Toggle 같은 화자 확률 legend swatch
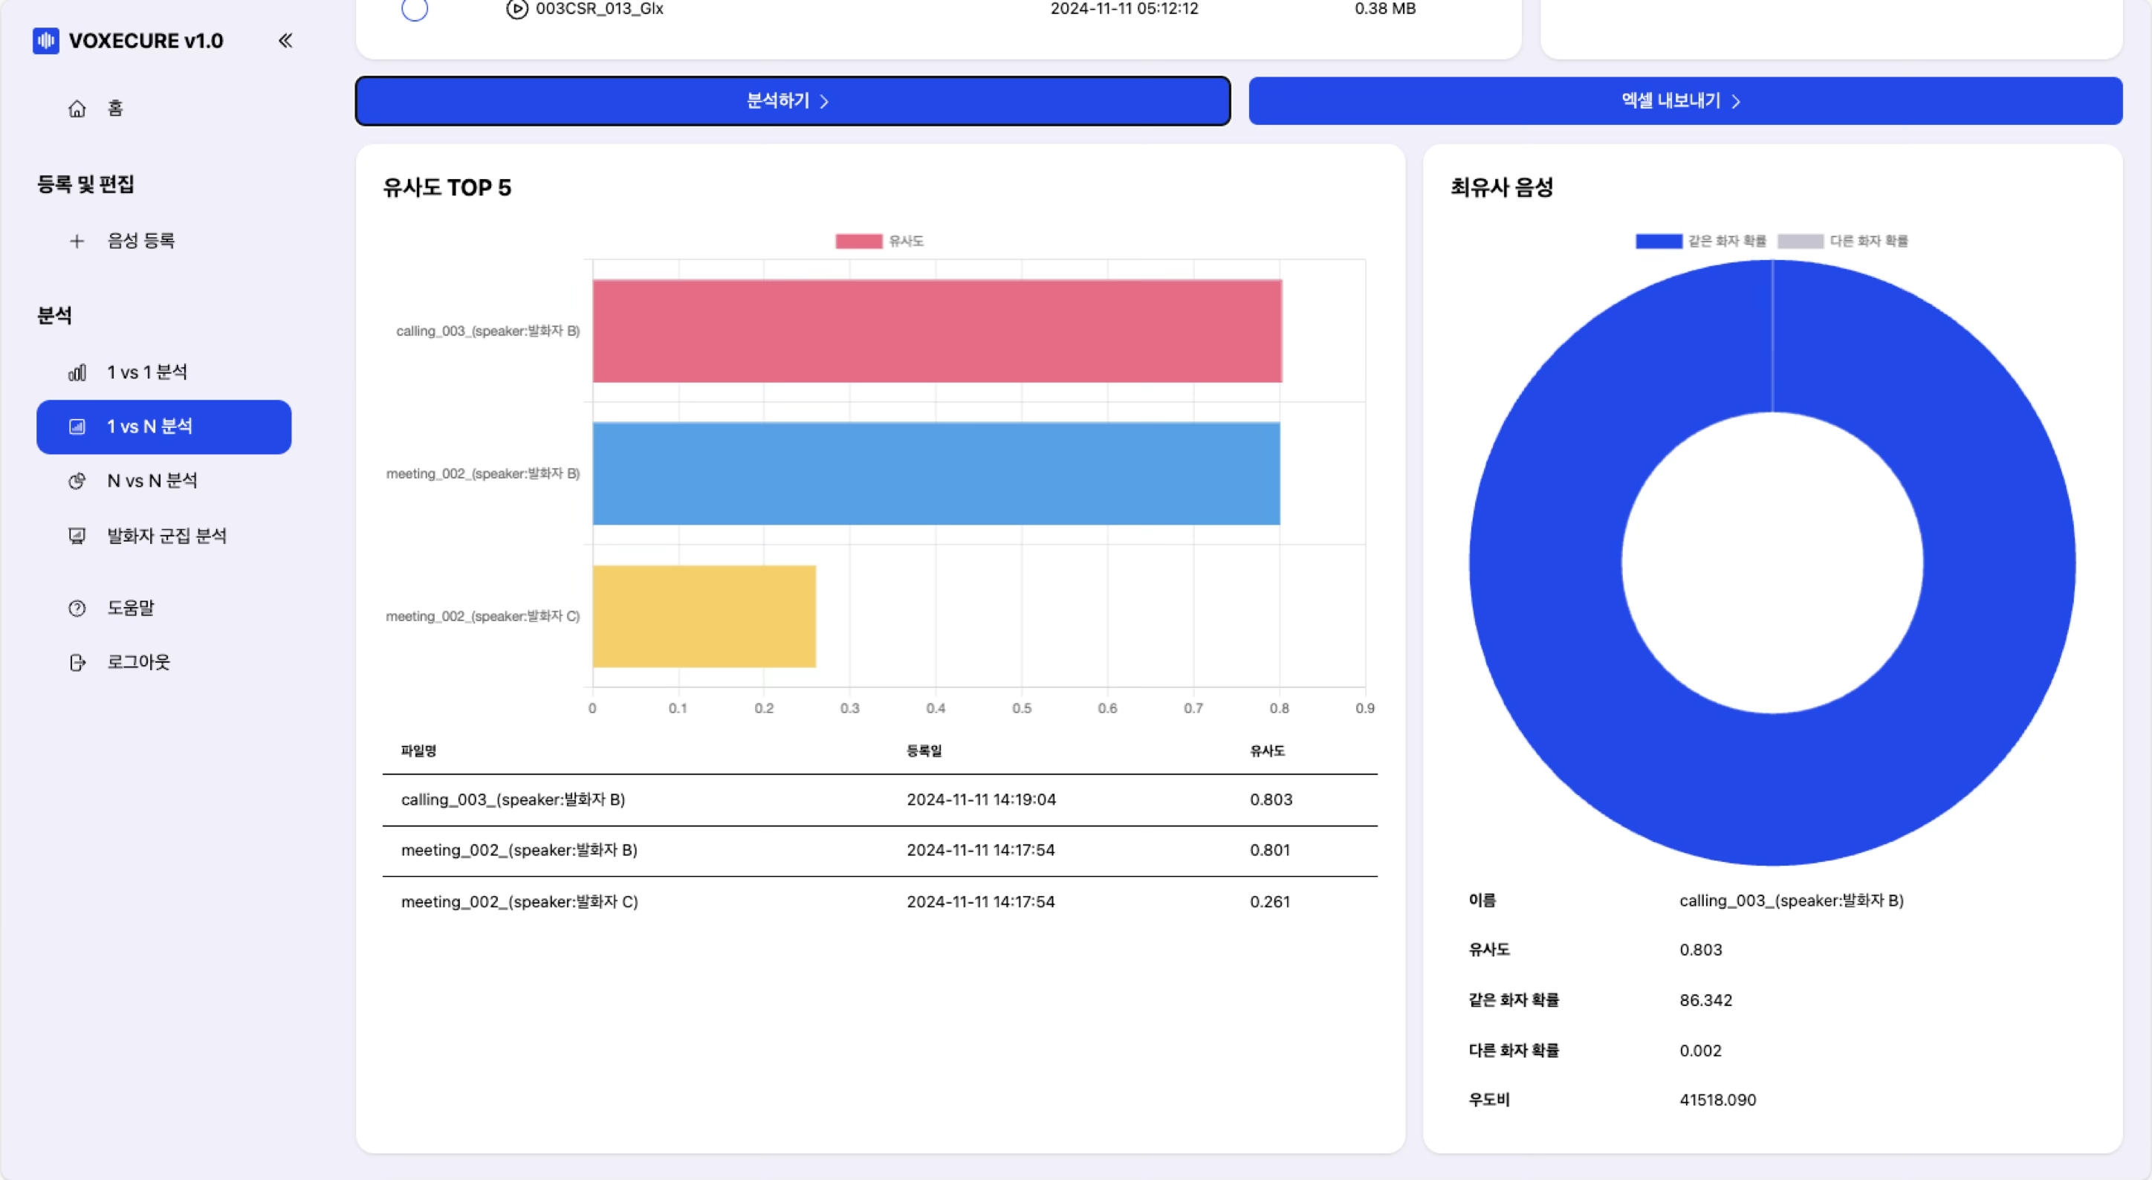The height and width of the screenshot is (1180, 2152). tap(1659, 241)
